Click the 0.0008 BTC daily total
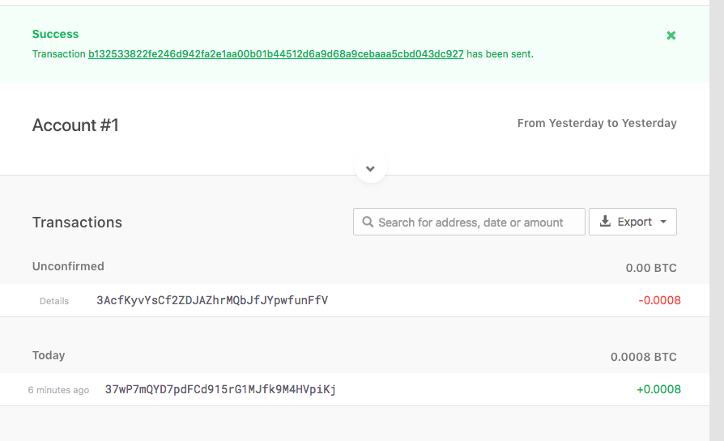This screenshot has height=441, width=724. [x=644, y=357]
